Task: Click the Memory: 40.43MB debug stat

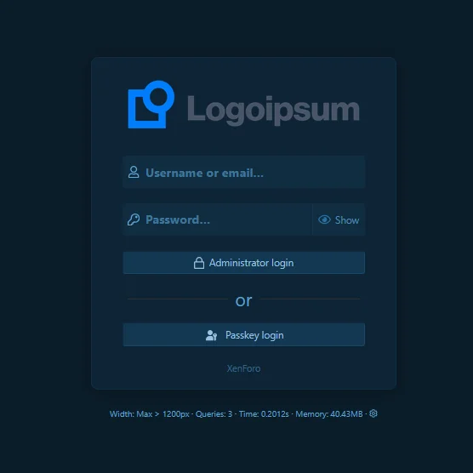Action: tap(329, 413)
